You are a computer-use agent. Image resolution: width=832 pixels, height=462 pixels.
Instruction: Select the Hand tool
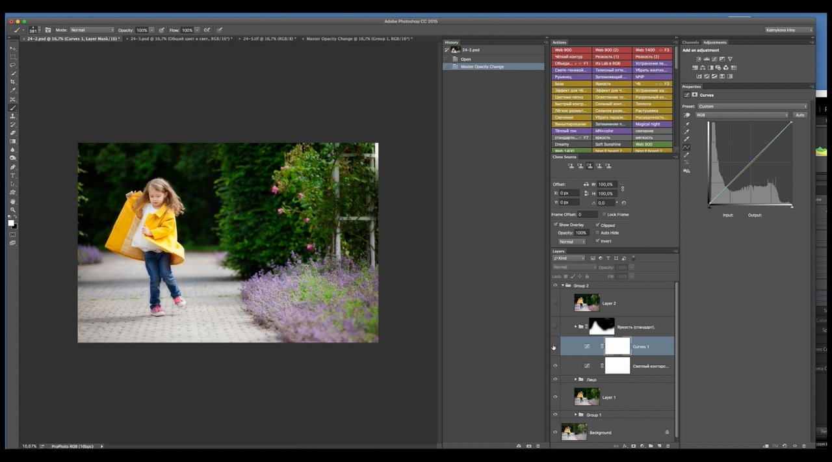point(13,201)
